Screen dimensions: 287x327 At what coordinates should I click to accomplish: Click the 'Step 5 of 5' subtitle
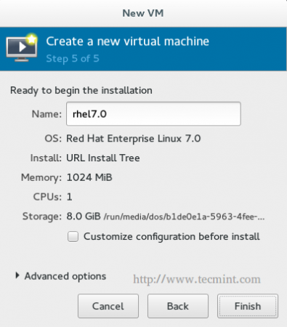73,59
